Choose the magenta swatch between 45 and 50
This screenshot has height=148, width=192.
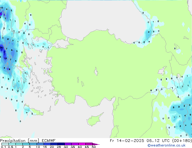pyautogui.click(x=90, y=144)
